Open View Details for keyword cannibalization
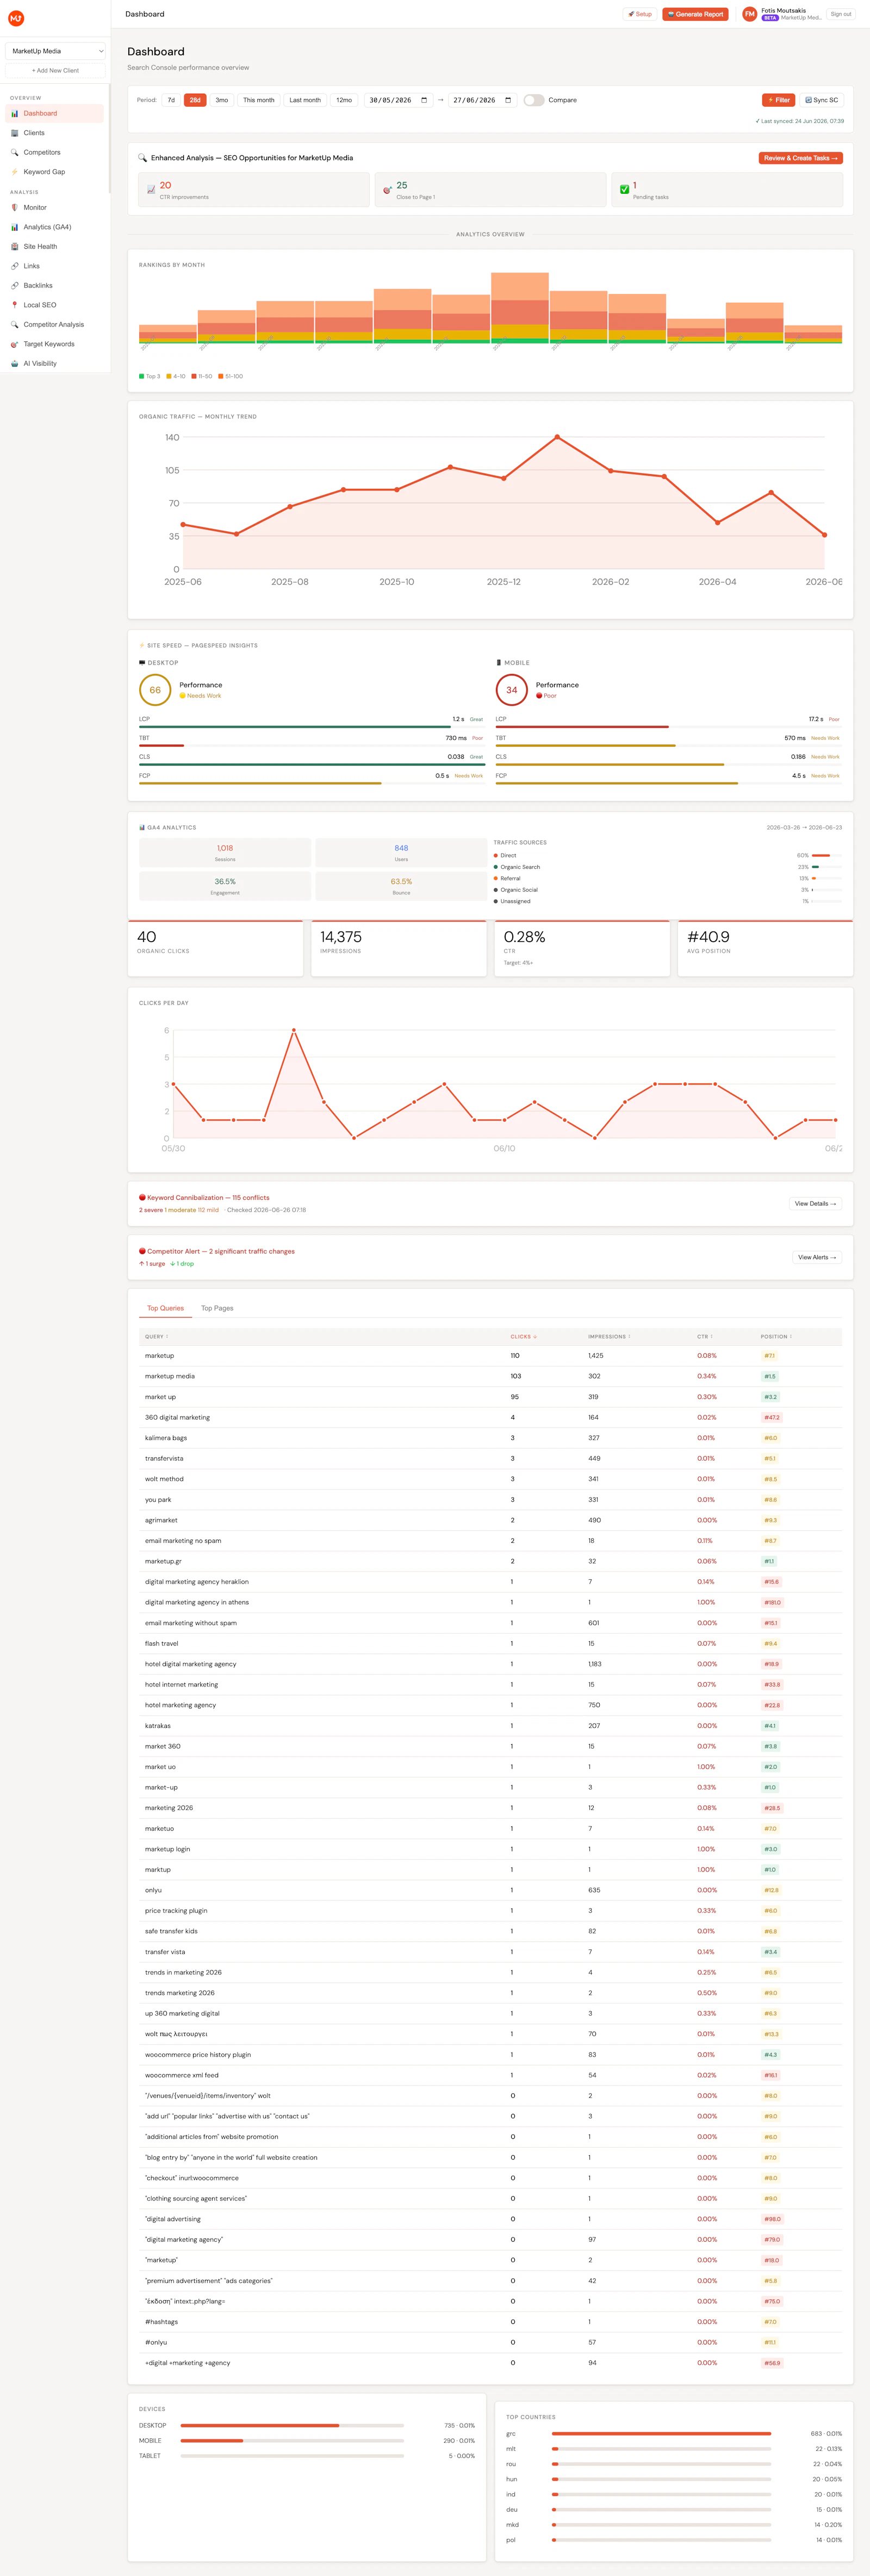The width and height of the screenshot is (870, 2576). (815, 1203)
